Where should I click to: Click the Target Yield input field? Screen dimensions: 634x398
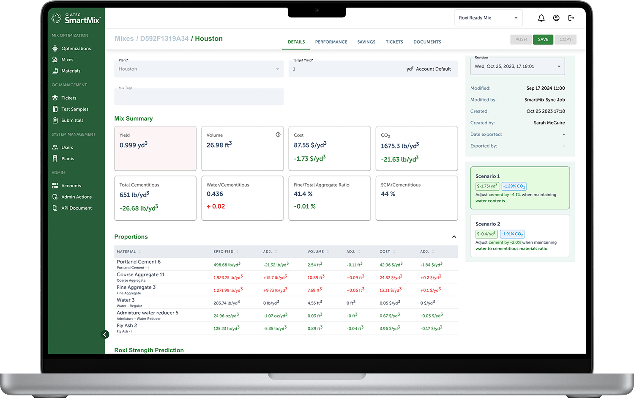[373, 69]
